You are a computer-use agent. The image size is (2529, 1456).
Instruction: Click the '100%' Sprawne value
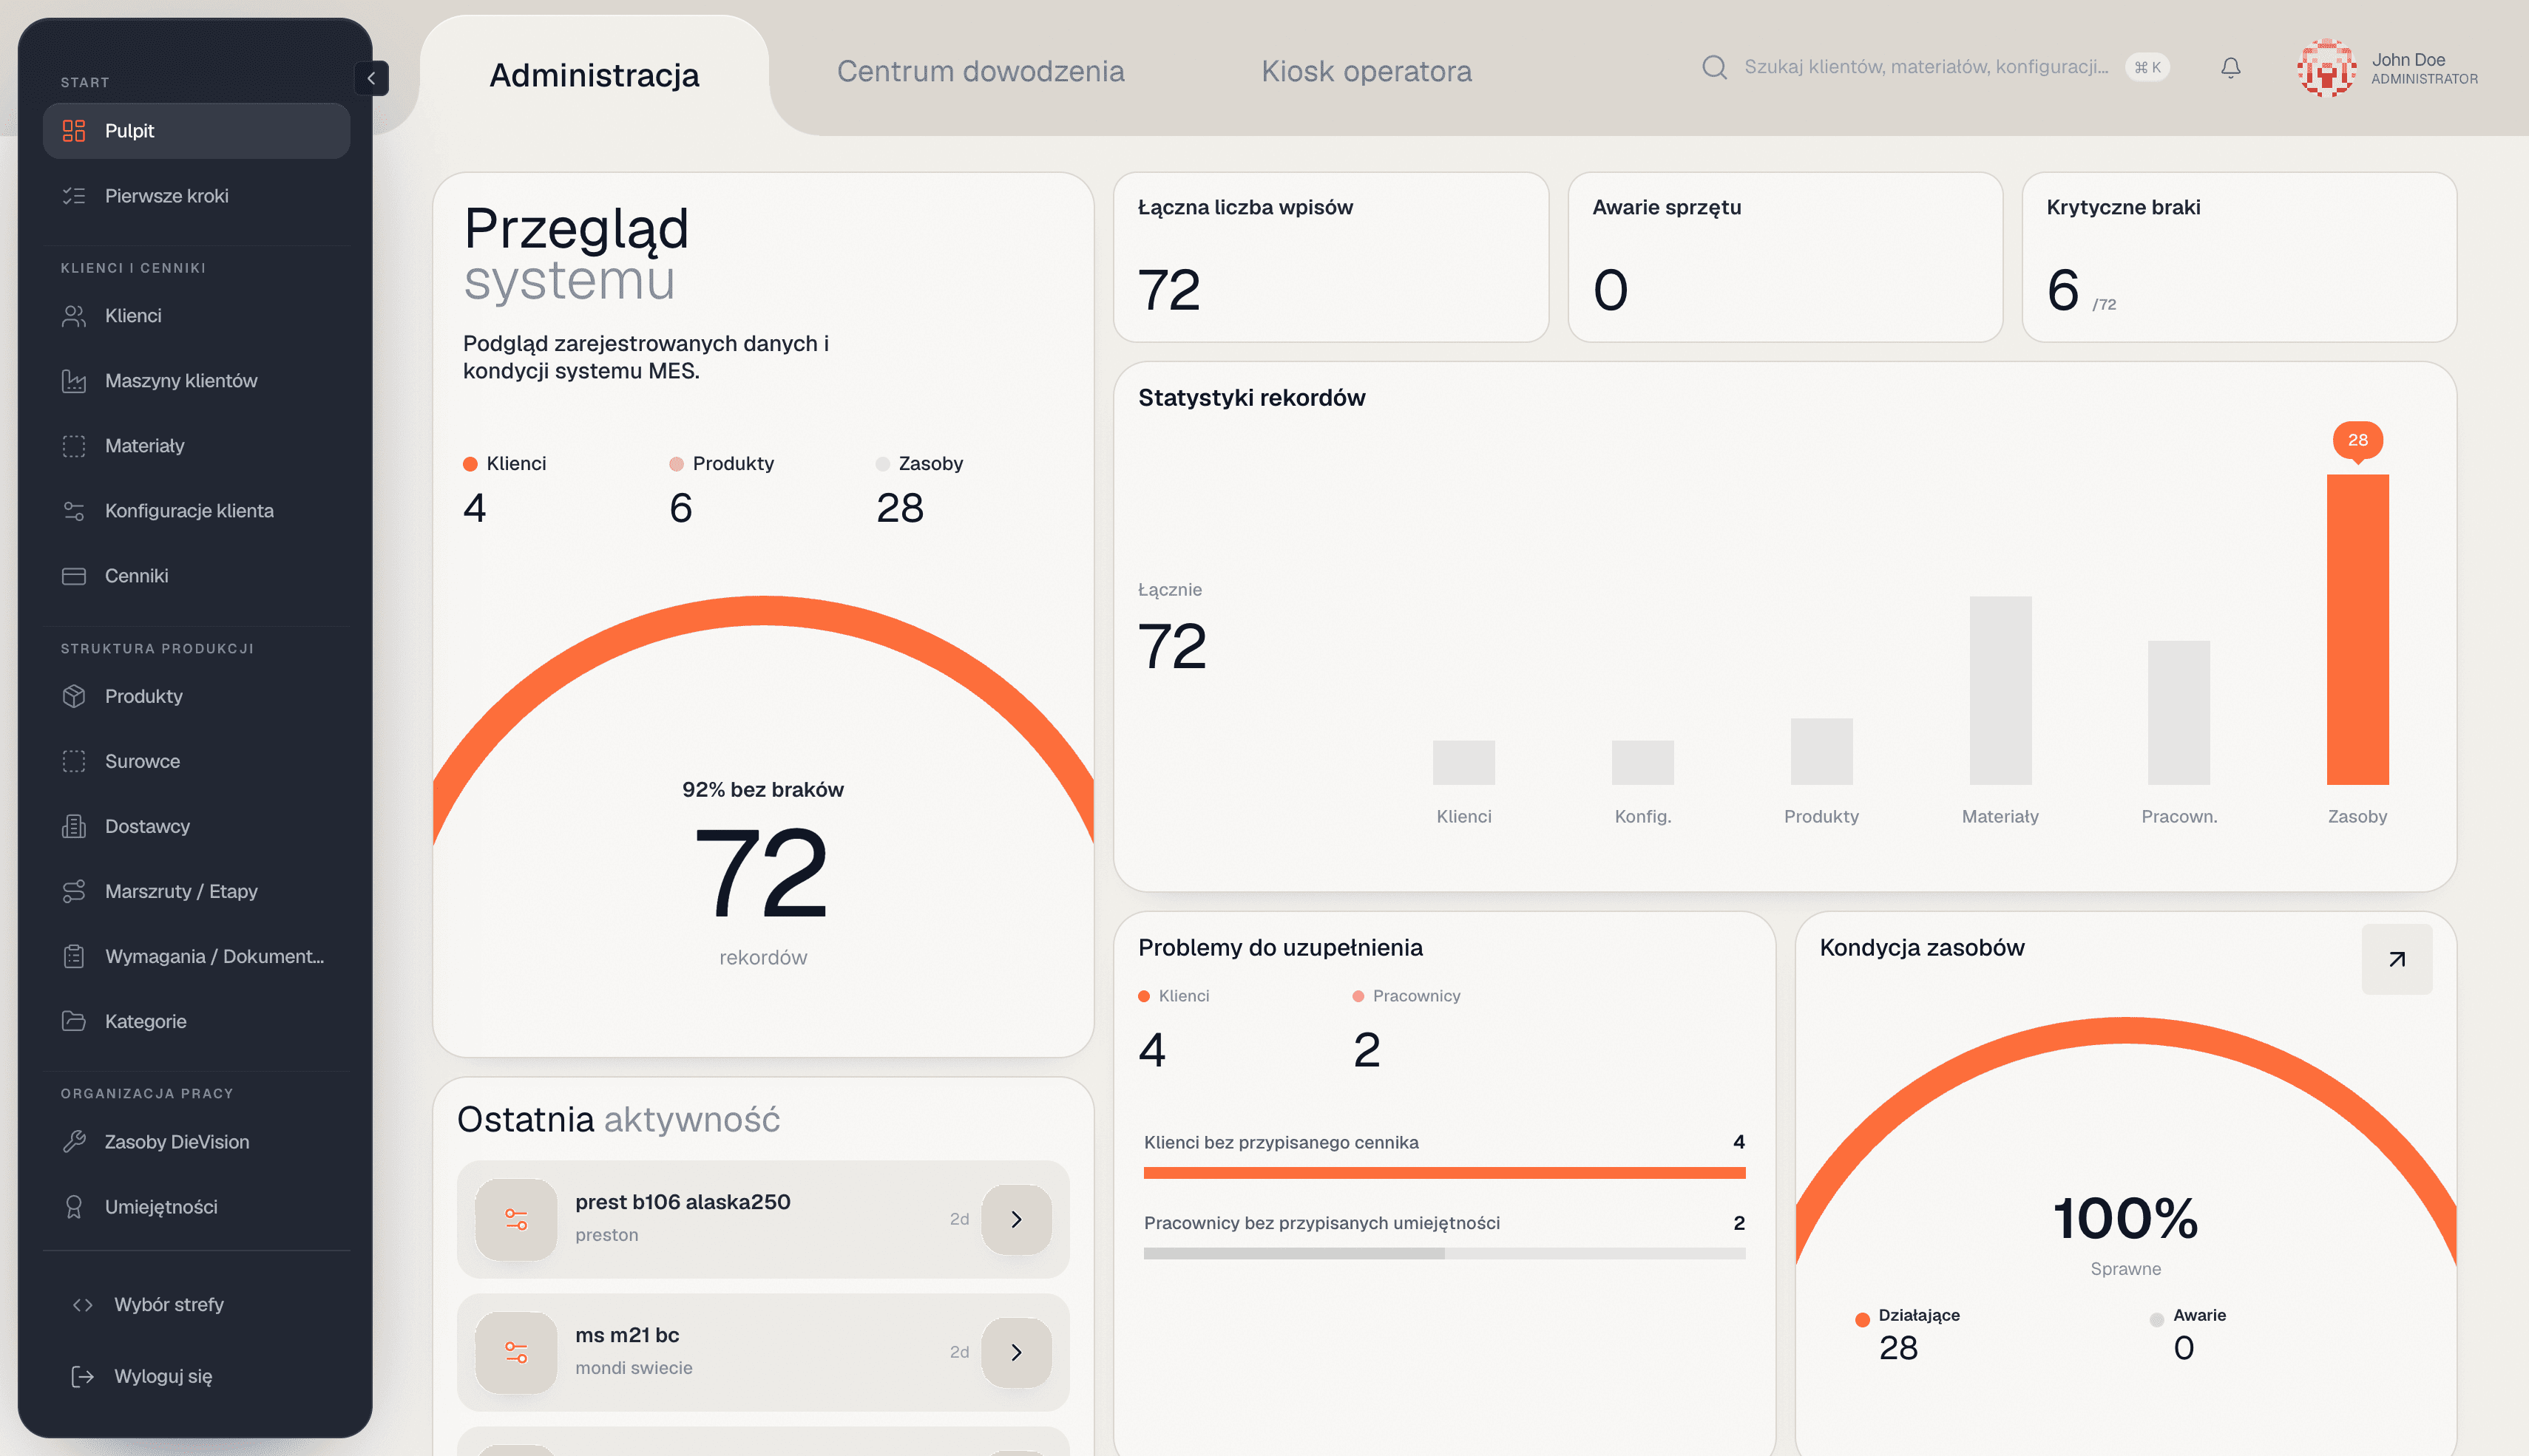2126,1218
